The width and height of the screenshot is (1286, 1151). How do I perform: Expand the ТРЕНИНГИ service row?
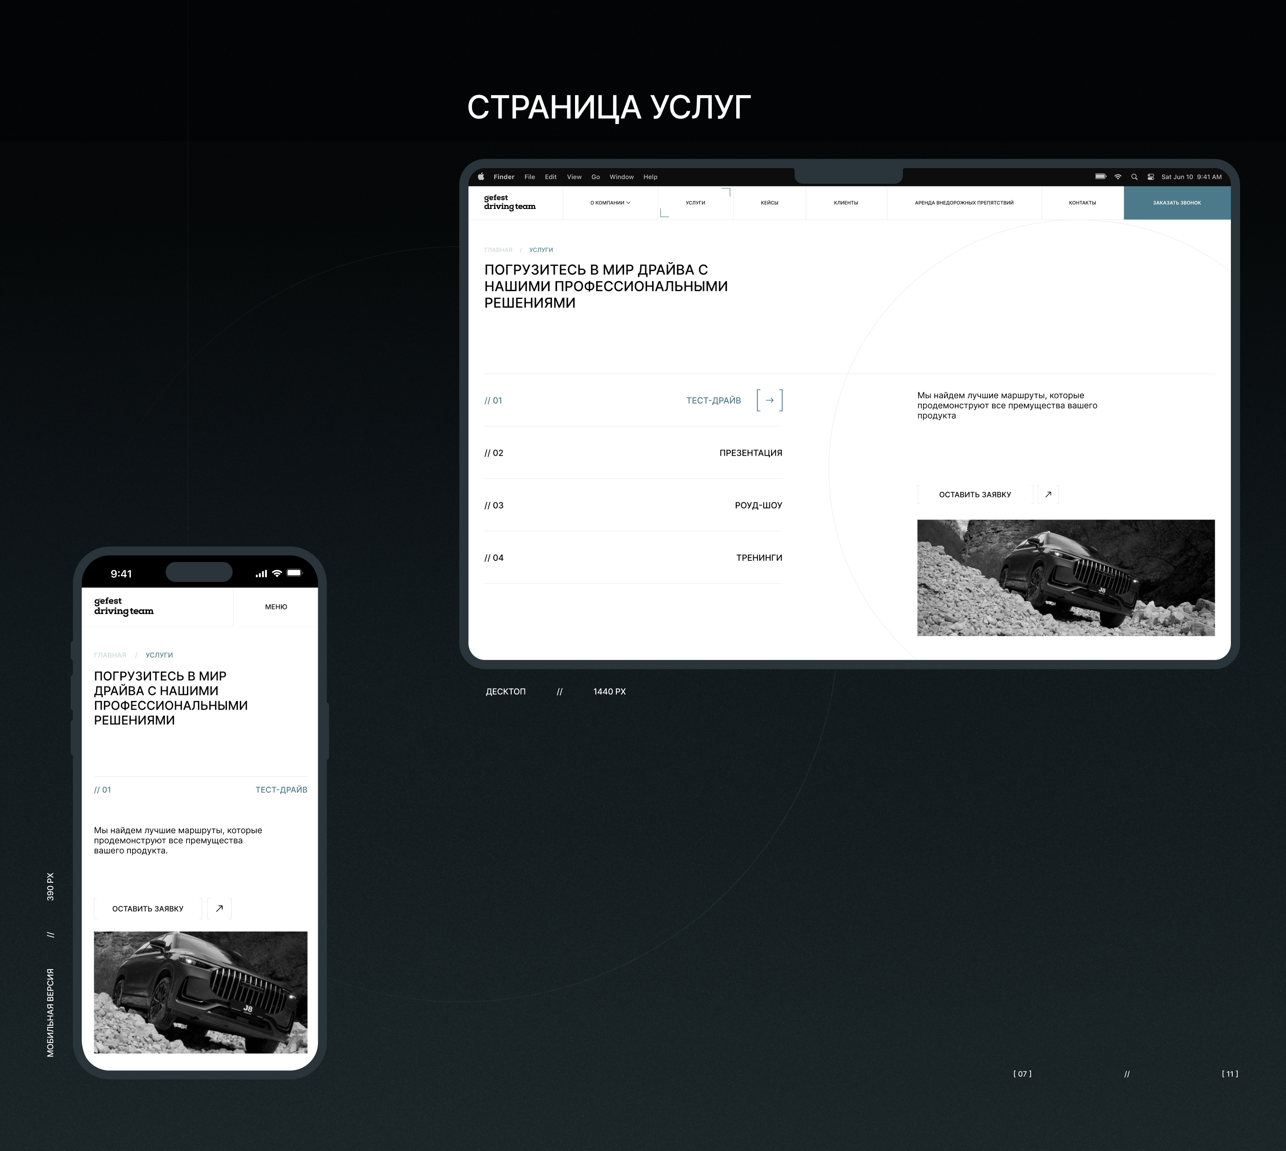click(759, 558)
